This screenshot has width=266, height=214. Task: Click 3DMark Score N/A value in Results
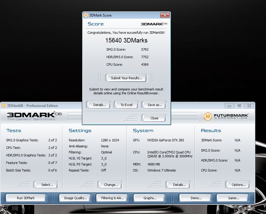point(237,140)
